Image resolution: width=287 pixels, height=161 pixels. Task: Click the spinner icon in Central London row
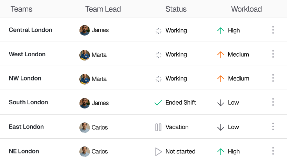(x=159, y=31)
